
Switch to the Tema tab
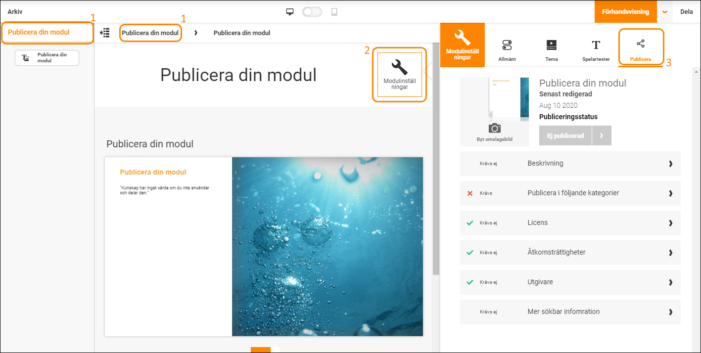[552, 51]
